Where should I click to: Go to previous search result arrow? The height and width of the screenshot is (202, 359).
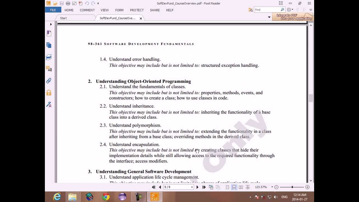pyautogui.click(x=297, y=10)
